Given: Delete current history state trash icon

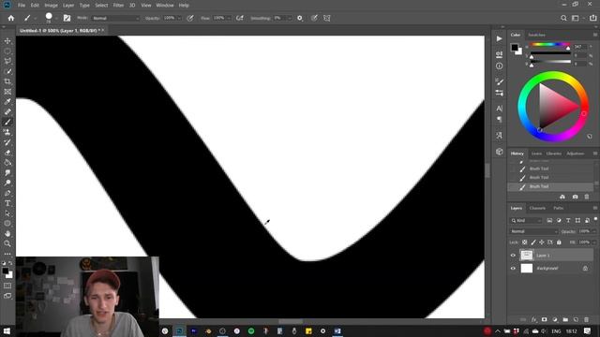Looking at the screenshot, I should (587, 197).
